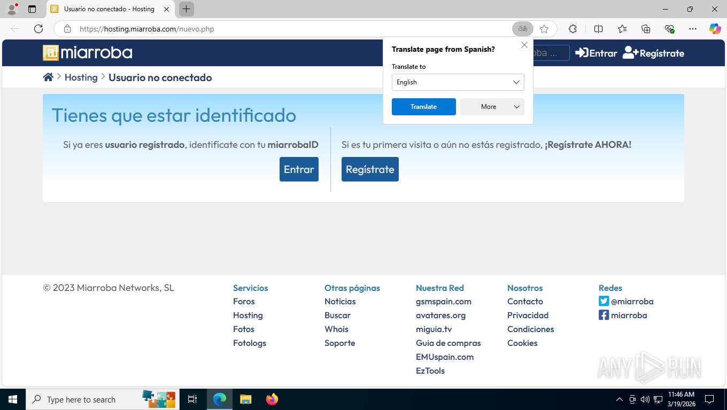Screen dimensions: 727x410
Task: Open the Buscar footer link
Action: click(x=338, y=315)
